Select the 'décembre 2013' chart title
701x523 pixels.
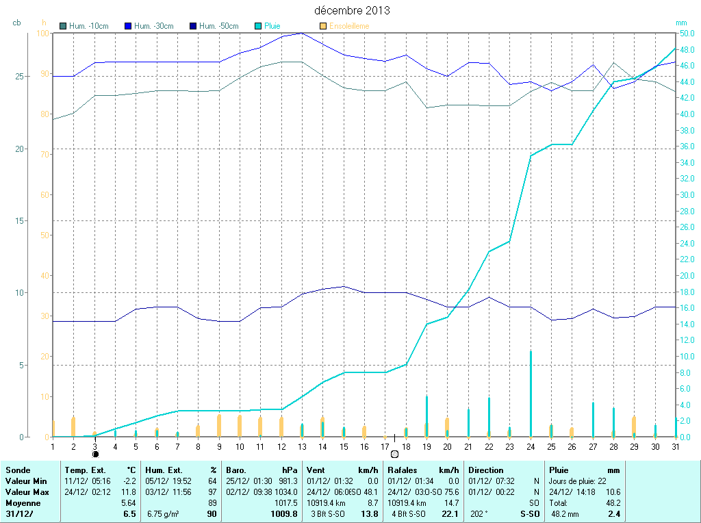pos(353,11)
